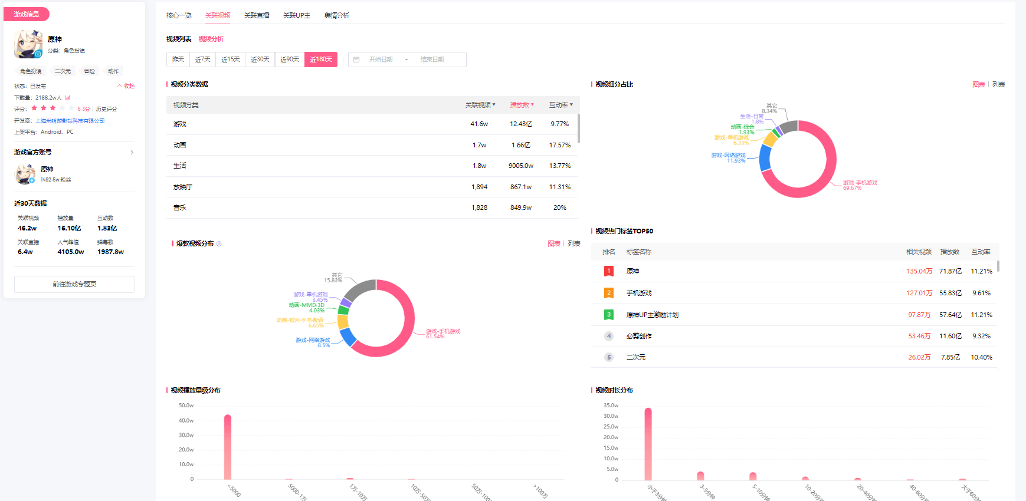Click the 放映厅 row in category table
The width and height of the screenshot is (1026, 501).
click(373, 187)
